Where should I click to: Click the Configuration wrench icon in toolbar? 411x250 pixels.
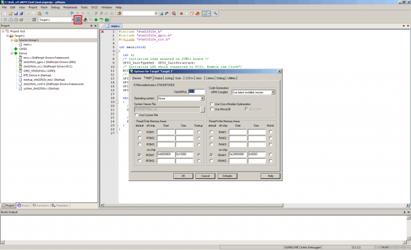pos(215,13)
